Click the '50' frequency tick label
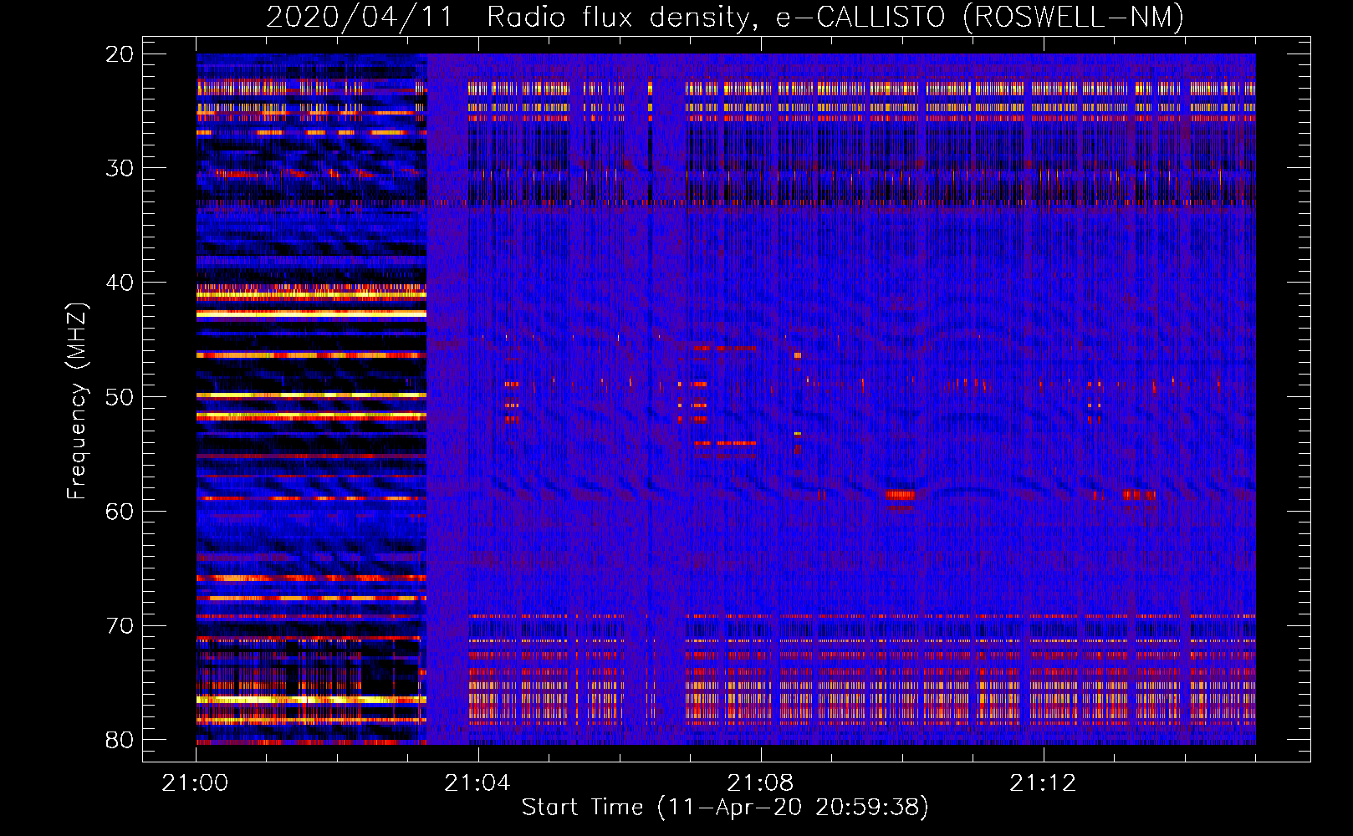This screenshot has width=1353, height=836. [x=120, y=397]
